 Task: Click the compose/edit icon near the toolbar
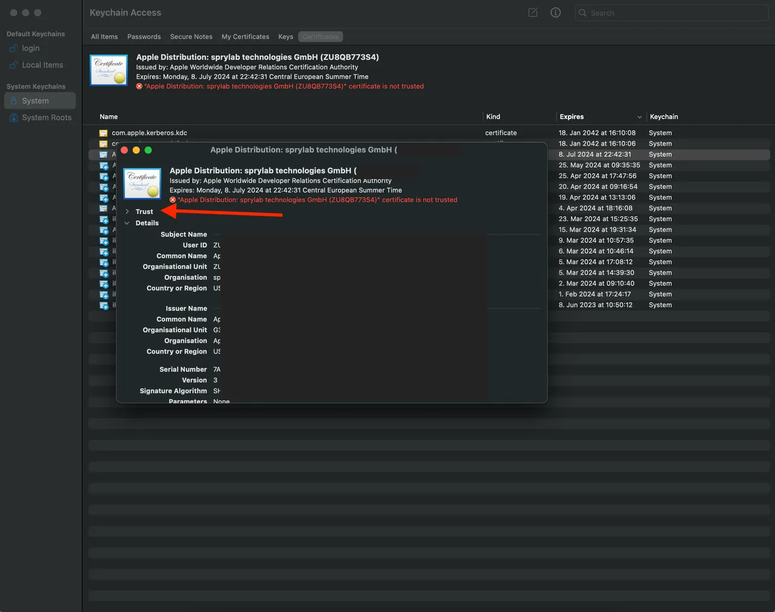(x=532, y=12)
